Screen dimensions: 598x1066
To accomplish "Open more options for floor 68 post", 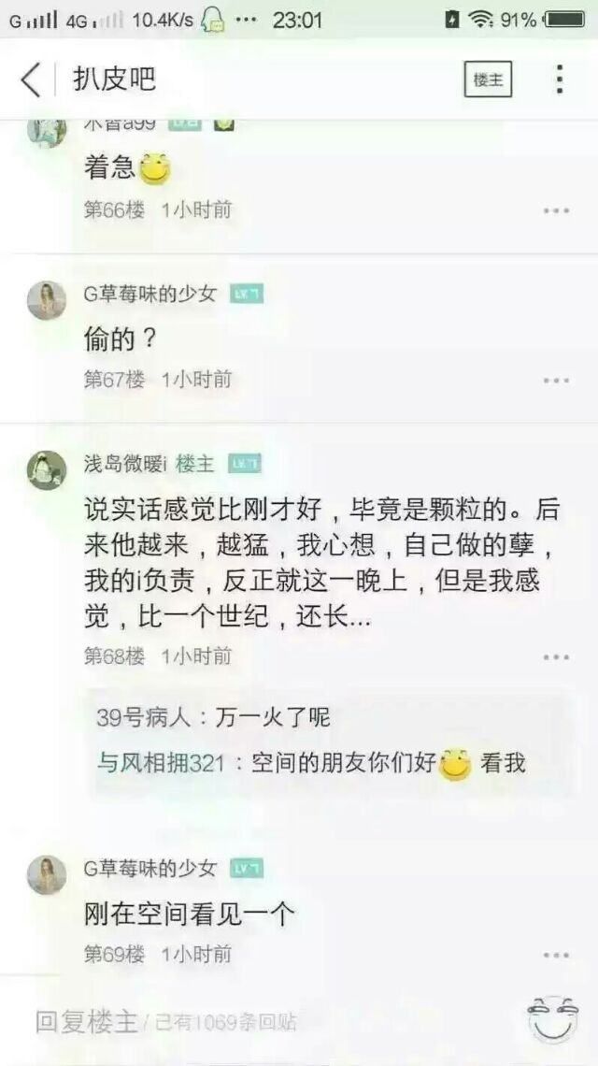I will 556,656.
